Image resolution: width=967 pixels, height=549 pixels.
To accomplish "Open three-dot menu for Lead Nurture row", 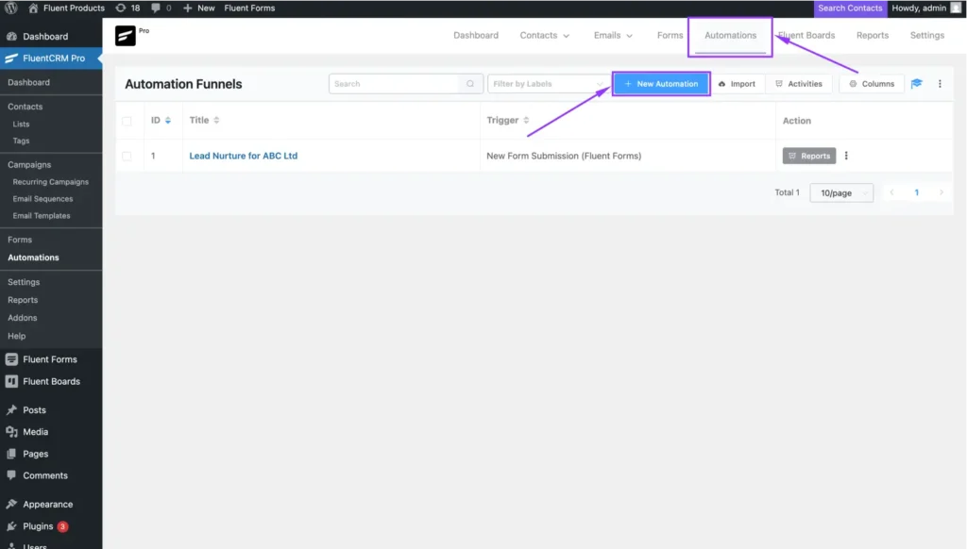I will pyautogui.click(x=846, y=156).
